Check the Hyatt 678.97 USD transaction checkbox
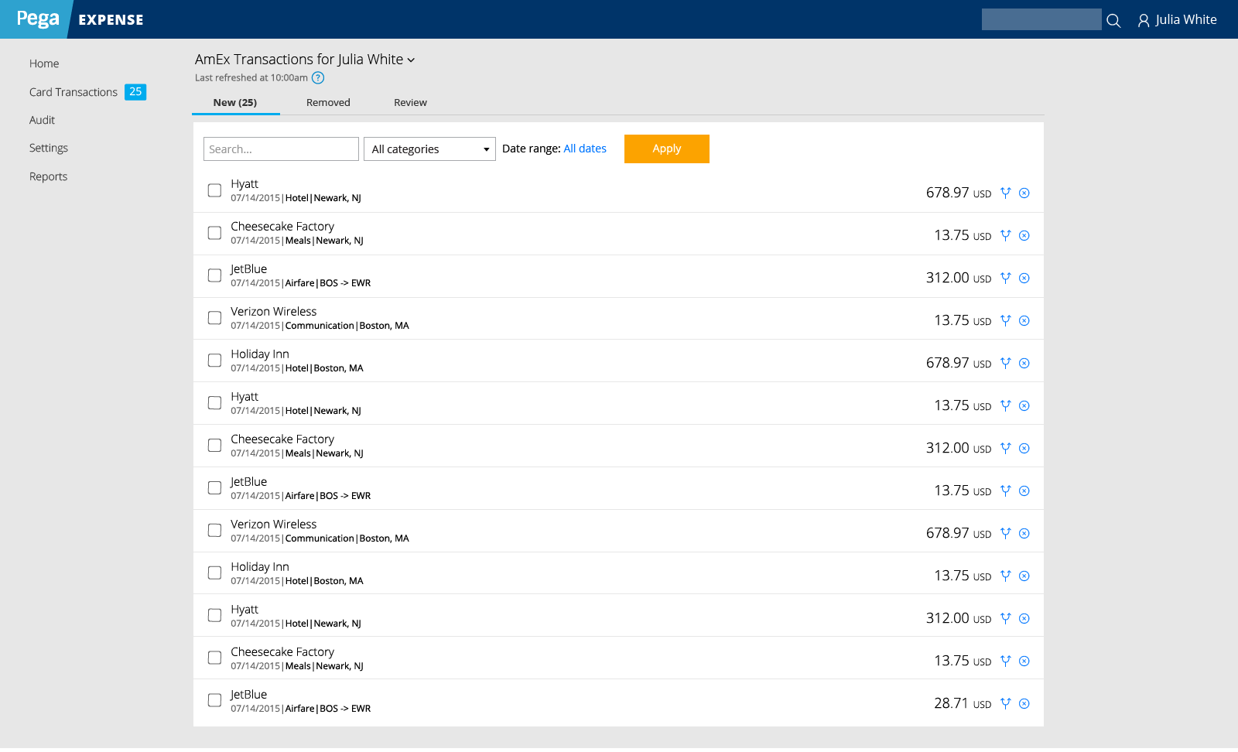This screenshot has width=1238, height=752. (x=214, y=190)
